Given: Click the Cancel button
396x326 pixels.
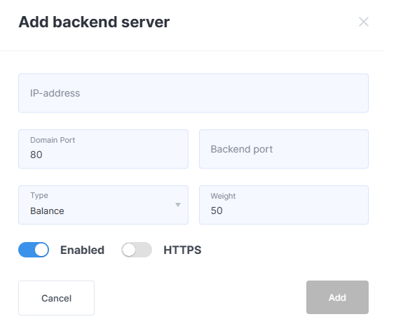Looking at the screenshot, I should 56,298.
